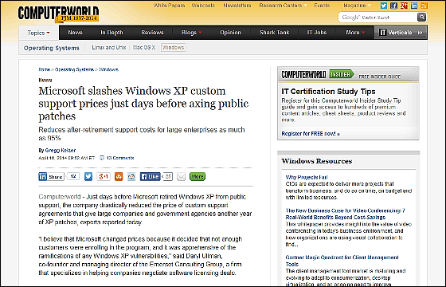Open the Shark Tank section
The image size is (446, 287).
pos(275,33)
